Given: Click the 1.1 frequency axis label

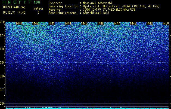Looking at the screenshot, I should pyautogui.click(x=2, y=35).
